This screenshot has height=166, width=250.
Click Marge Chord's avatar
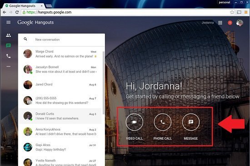pos(28,54)
